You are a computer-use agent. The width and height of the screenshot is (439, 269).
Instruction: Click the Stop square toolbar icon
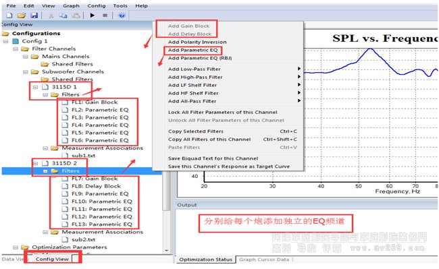pos(105,16)
